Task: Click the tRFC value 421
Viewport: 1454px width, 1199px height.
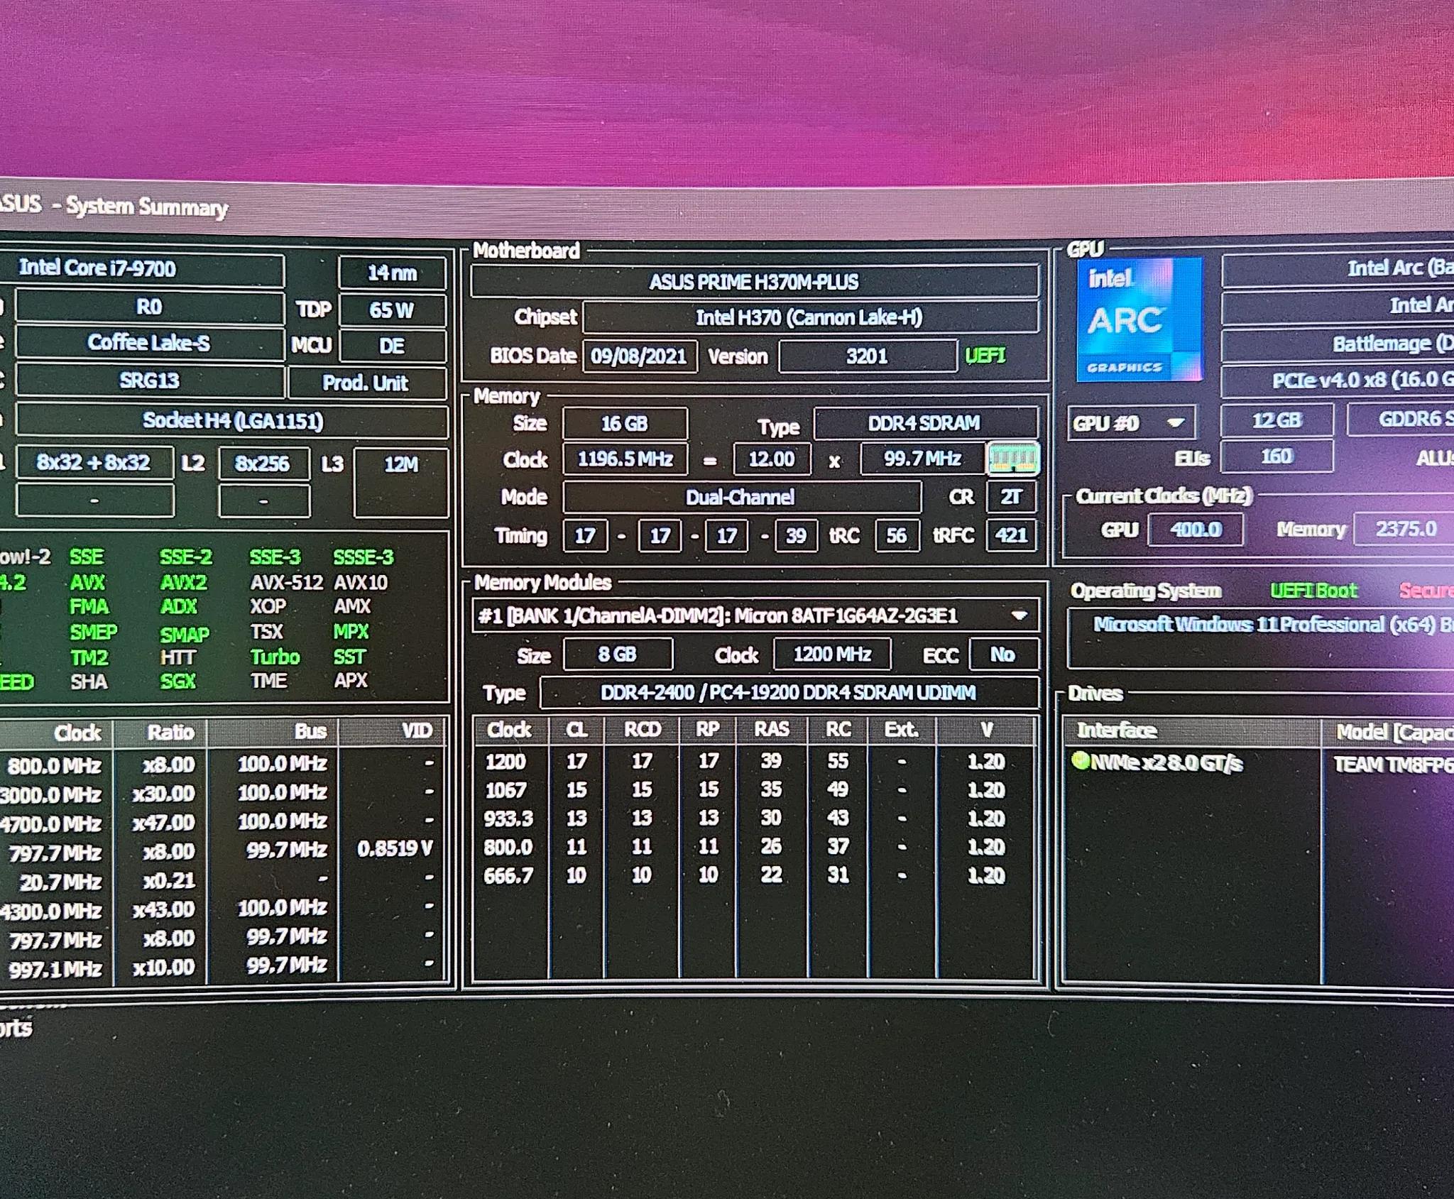Action: tap(1012, 535)
